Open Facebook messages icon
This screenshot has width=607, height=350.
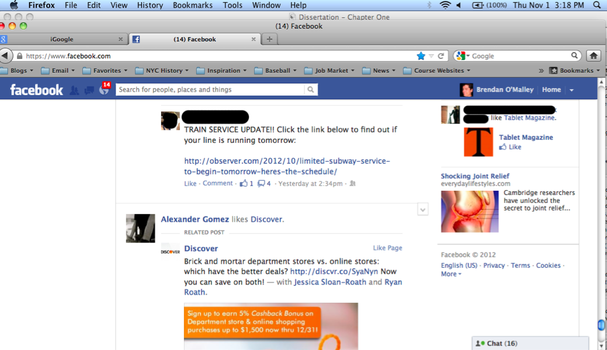89,90
